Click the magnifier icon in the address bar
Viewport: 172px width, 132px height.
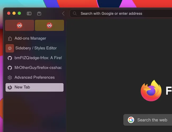75,13
